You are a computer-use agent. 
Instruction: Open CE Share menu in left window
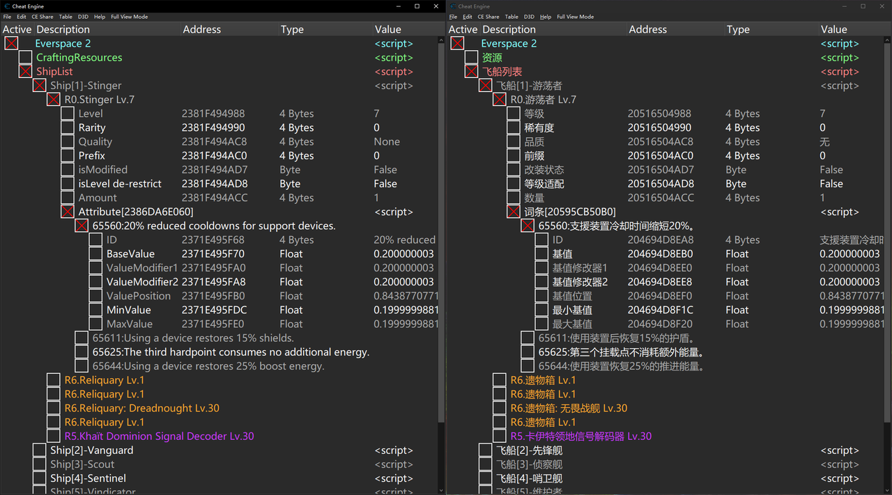click(43, 17)
